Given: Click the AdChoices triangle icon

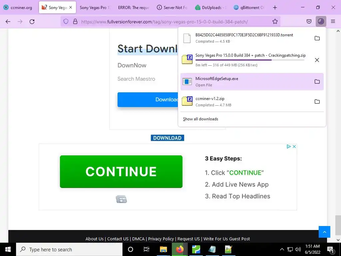Looking at the screenshot, I should 289,147.
